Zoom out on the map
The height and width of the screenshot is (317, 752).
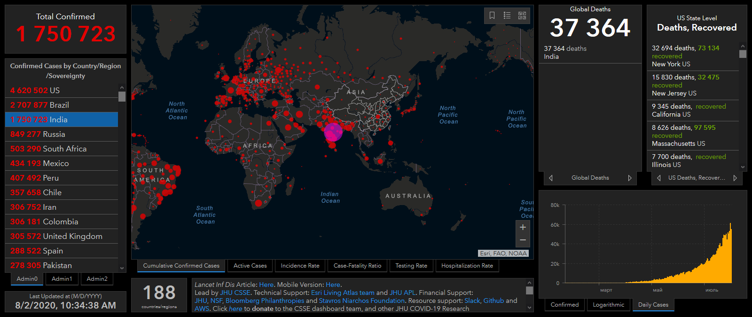(523, 240)
